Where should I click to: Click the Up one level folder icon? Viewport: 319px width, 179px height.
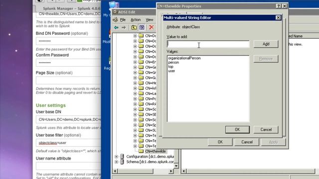click(134, 27)
